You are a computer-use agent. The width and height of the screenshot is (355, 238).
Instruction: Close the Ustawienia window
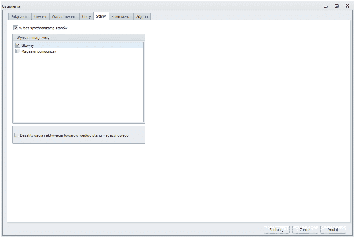tap(347, 6)
